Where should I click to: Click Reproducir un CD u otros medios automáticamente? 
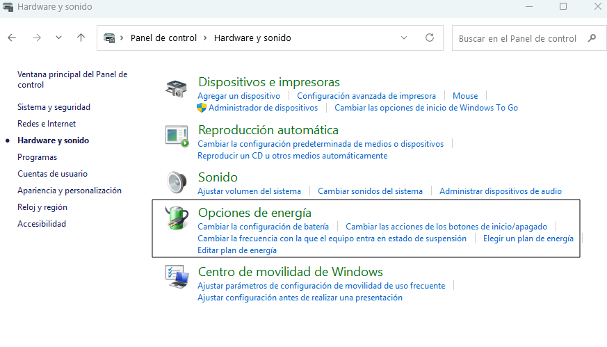point(292,156)
